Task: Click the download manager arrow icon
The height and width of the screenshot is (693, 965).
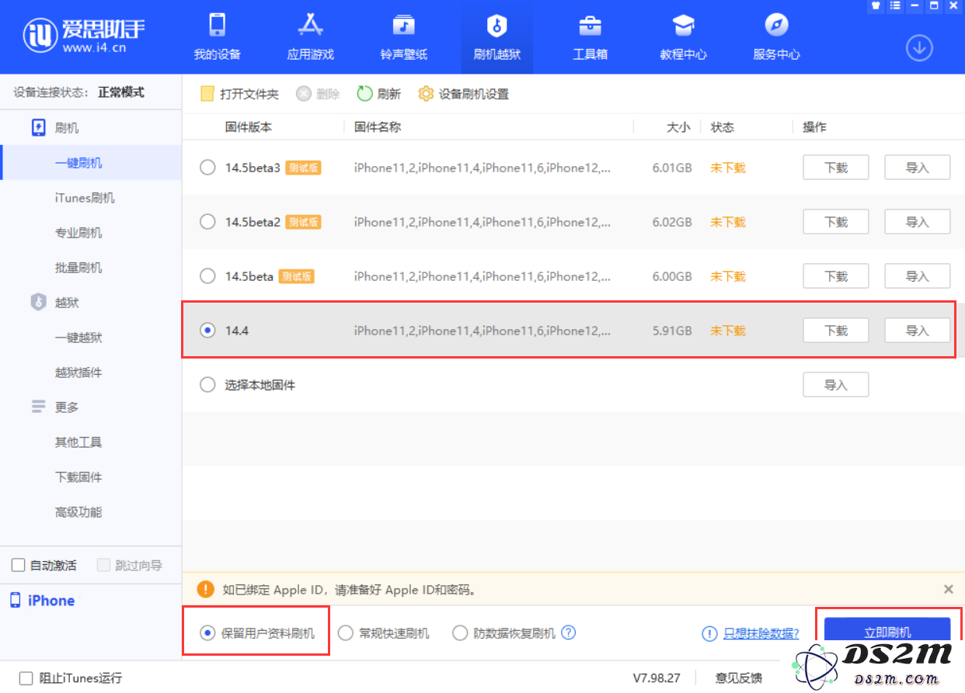Action: click(x=919, y=48)
